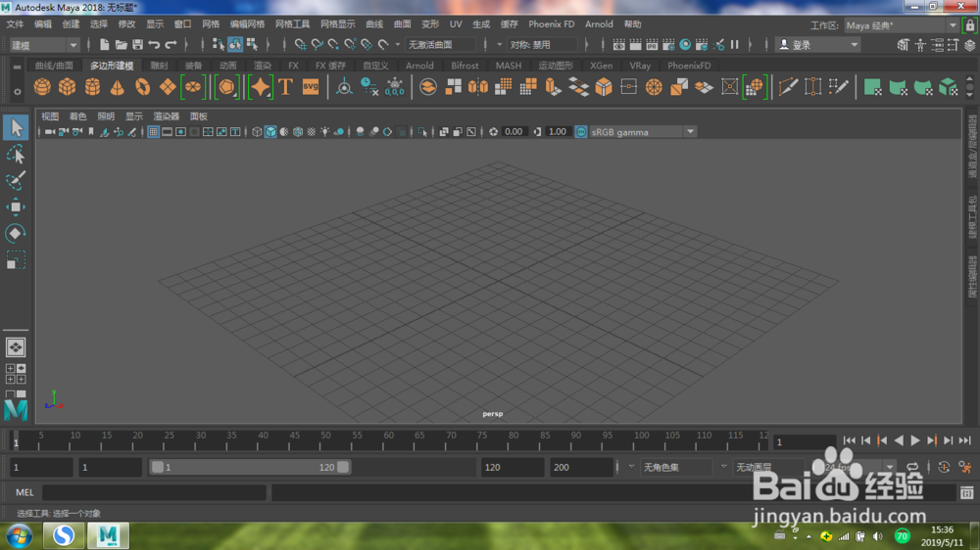Screen dimensions: 980x550
Task: Switch to the MASH shelf tab
Action: (x=508, y=66)
